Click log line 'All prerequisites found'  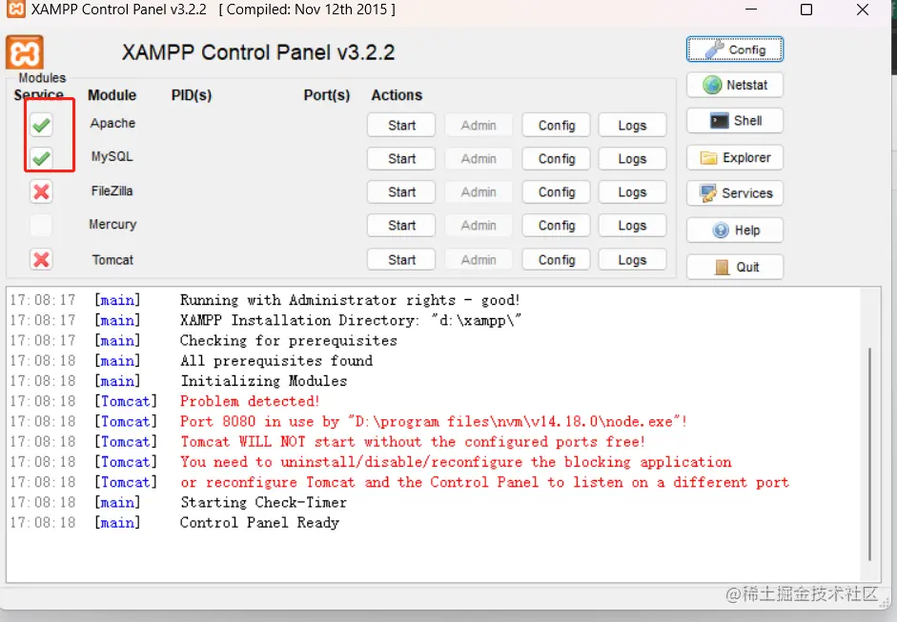(x=276, y=361)
